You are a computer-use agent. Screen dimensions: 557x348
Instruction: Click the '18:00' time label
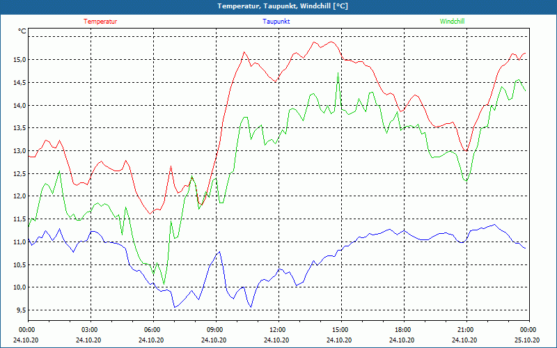tap(402, 330)
